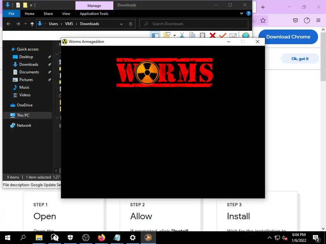Select OneDrive in navigation pane
This screenshot has height=244, width=326.
point(25,105)
